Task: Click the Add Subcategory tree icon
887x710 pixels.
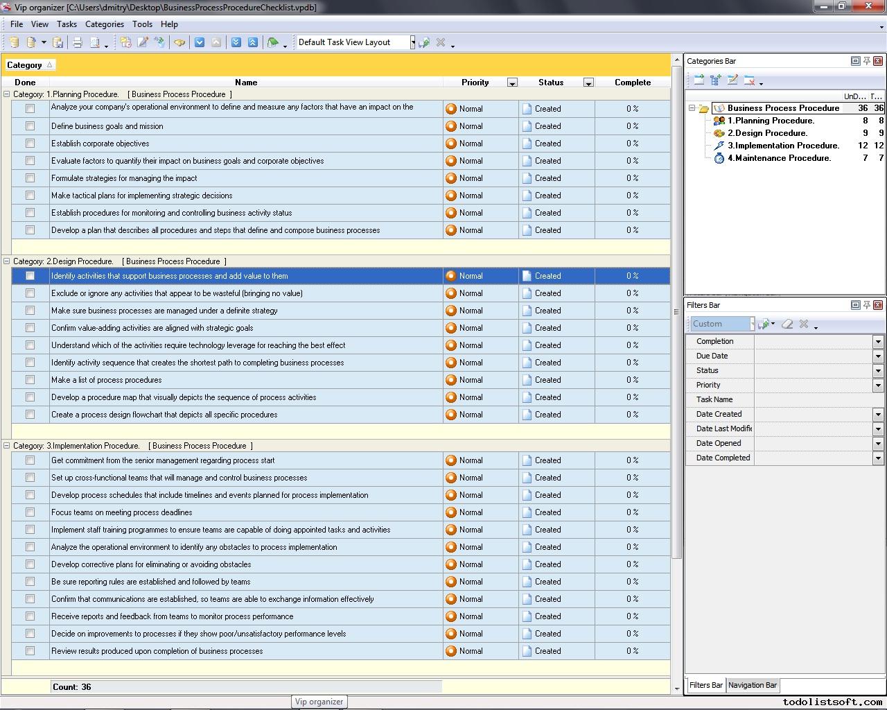Action: 716,80
